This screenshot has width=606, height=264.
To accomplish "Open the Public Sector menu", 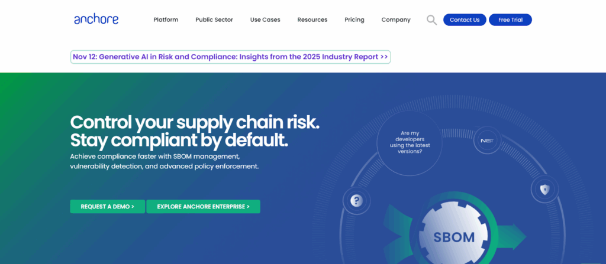I will click(214, 19).
